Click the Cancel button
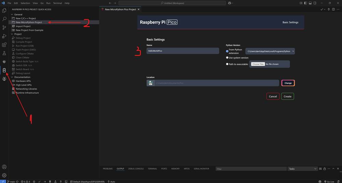The height and width of the screenshot is (183, 342). click(x=273, y=96)
